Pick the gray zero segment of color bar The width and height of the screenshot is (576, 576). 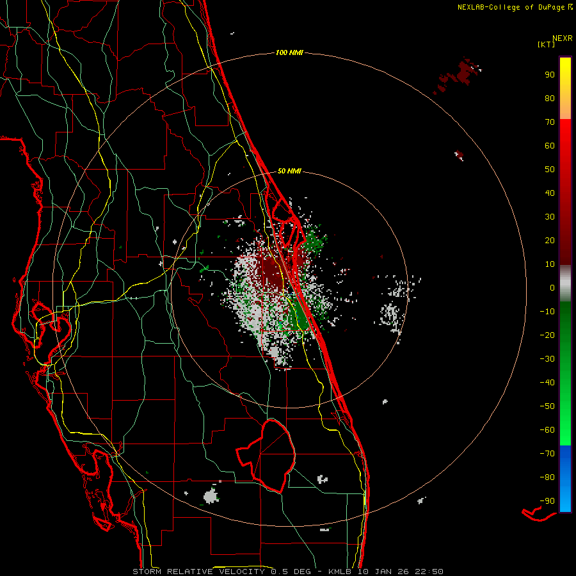click(x=565, y=284)
